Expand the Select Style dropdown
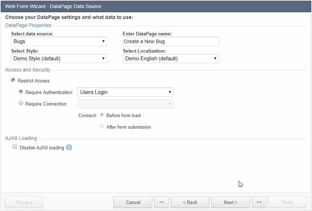Image resolution: width=312 pixels, height=211 pixels. (59, 59)
